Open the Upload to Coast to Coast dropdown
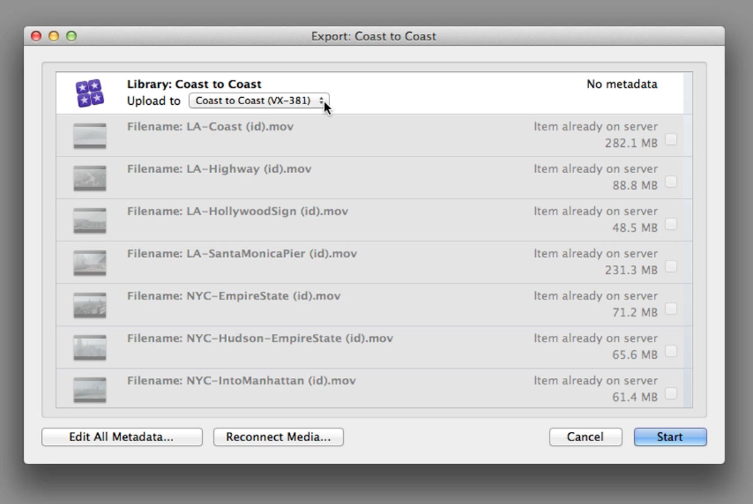Image resolution: width=753 pixels, height=504 pixels. (x=259, y=100)
